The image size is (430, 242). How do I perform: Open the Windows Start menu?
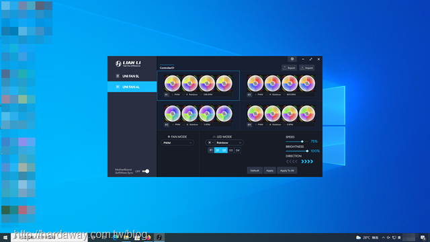tap(5, 237)
